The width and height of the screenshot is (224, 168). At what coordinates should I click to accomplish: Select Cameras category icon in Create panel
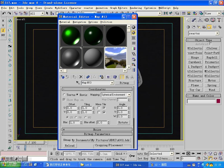click(204, 27)
